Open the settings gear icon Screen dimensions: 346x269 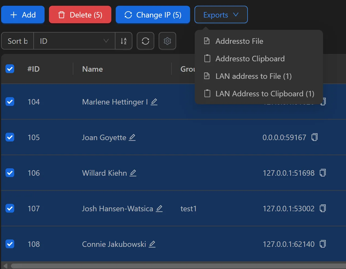click(x=167, y=41)
